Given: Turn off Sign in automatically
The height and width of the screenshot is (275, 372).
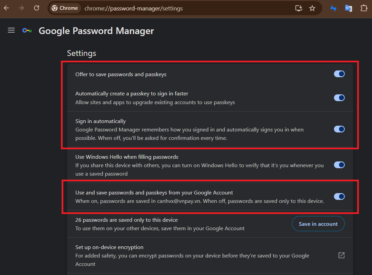Looking at the screenshot, I should pyautogui.click(x=339, y=129).
